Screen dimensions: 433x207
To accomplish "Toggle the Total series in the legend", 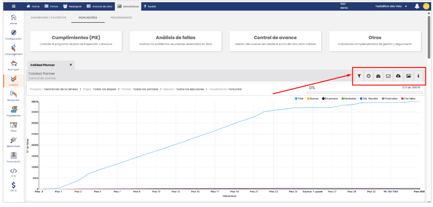I will pos(300,99).
